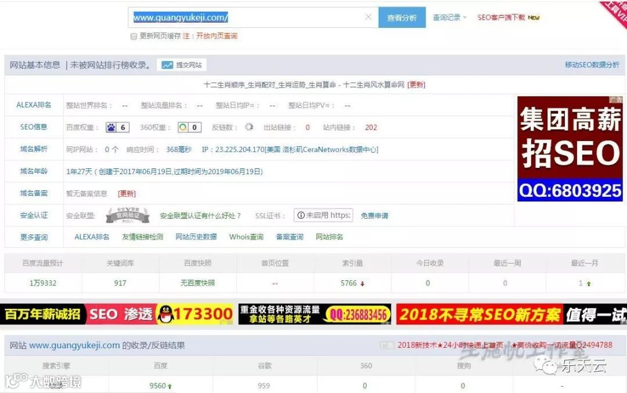Click the 域名解析 row label

(34, 149)
